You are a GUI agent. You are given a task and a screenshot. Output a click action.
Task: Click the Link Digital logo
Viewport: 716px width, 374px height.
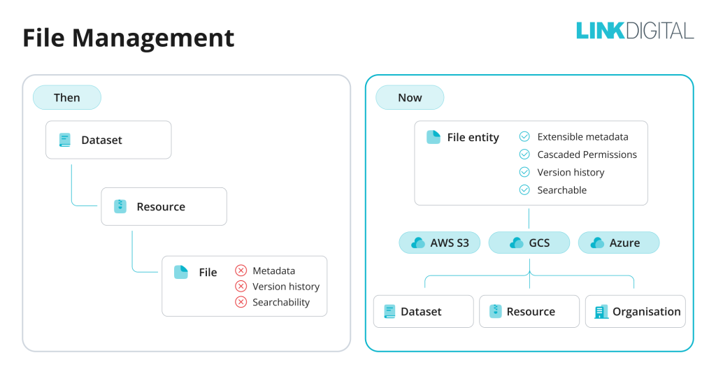635,31
